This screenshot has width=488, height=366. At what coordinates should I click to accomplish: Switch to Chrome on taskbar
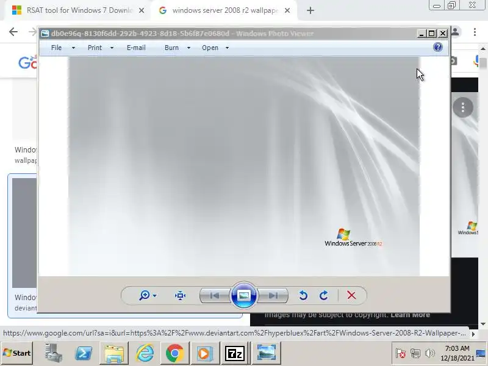click(174, 353)
